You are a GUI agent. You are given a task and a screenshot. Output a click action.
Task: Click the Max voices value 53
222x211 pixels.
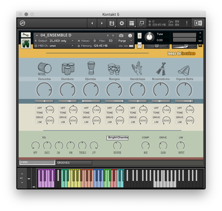click(111, 41)
